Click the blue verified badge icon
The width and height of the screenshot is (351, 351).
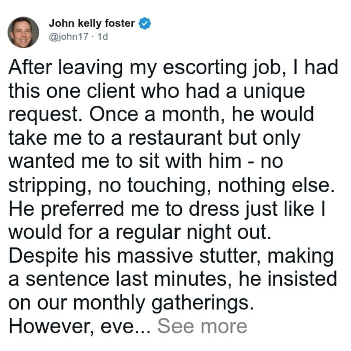(145, 23)
